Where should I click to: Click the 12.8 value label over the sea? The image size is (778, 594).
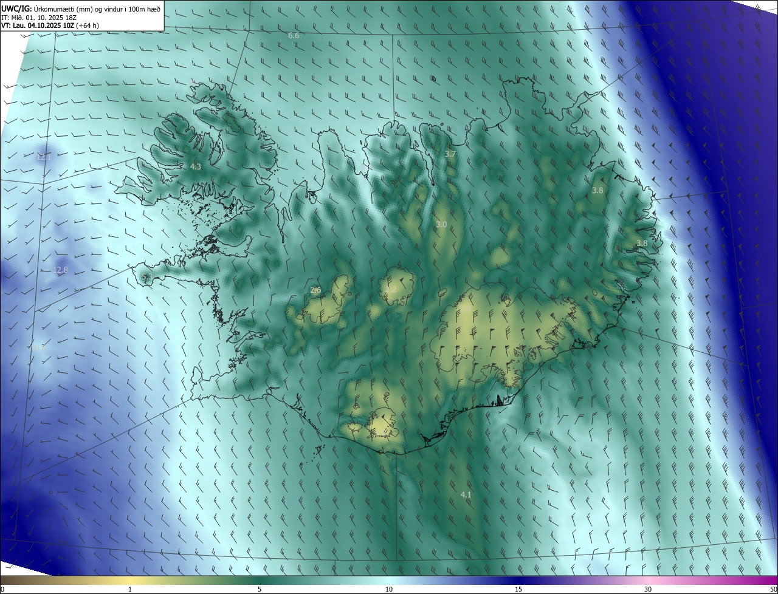point(60,270)
